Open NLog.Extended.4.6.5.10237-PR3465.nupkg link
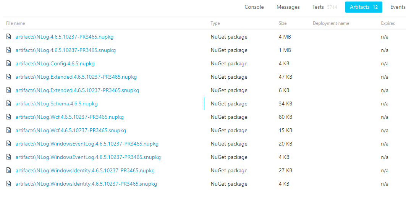Screen dimensions: 406x199 tap(76, 77)
